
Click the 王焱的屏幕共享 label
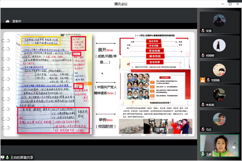coord(21,158)
